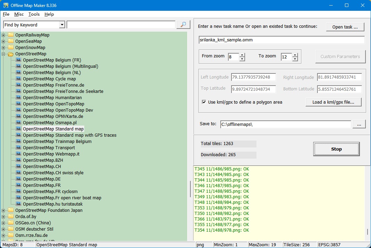This screenshot has height=248, width=371.
Task: Increase the To zoom value
Action: click(295, 55)
